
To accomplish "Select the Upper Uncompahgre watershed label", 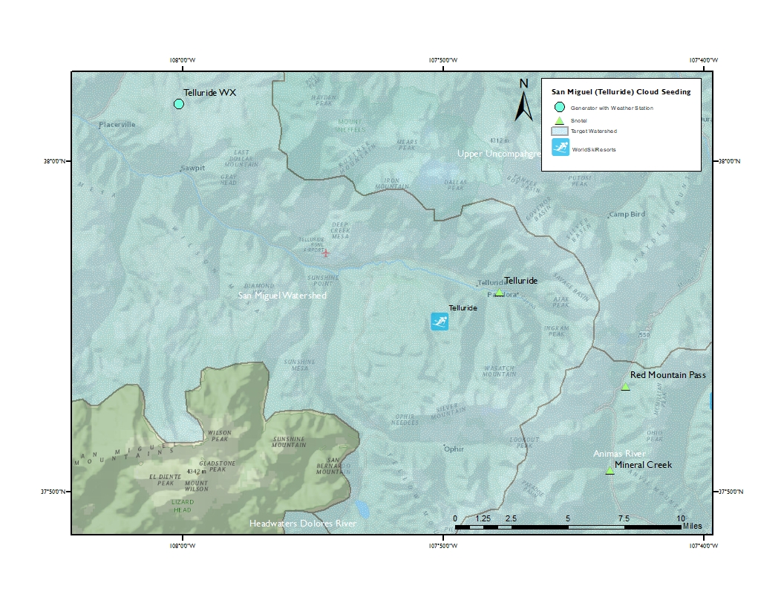I will coord(497,154).
